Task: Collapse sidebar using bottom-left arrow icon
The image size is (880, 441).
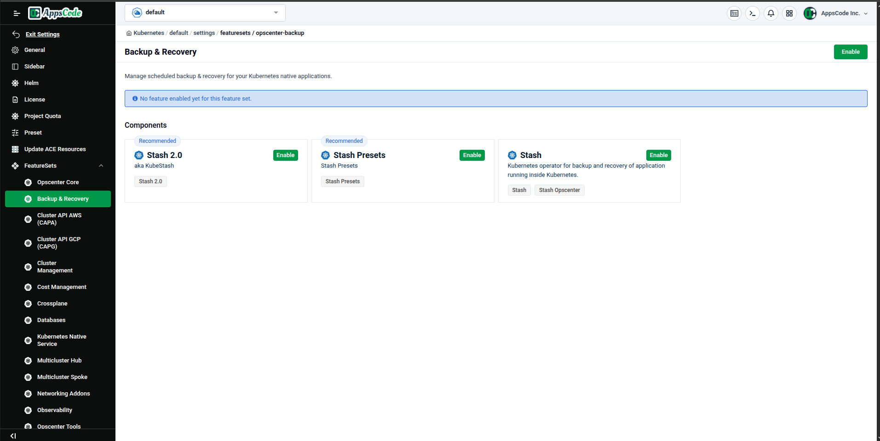Action: [x=12, y=435]
